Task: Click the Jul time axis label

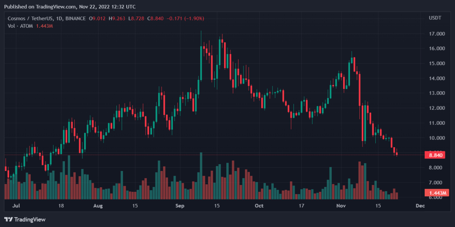Action: pyautogui.click(x=16, y=206)
